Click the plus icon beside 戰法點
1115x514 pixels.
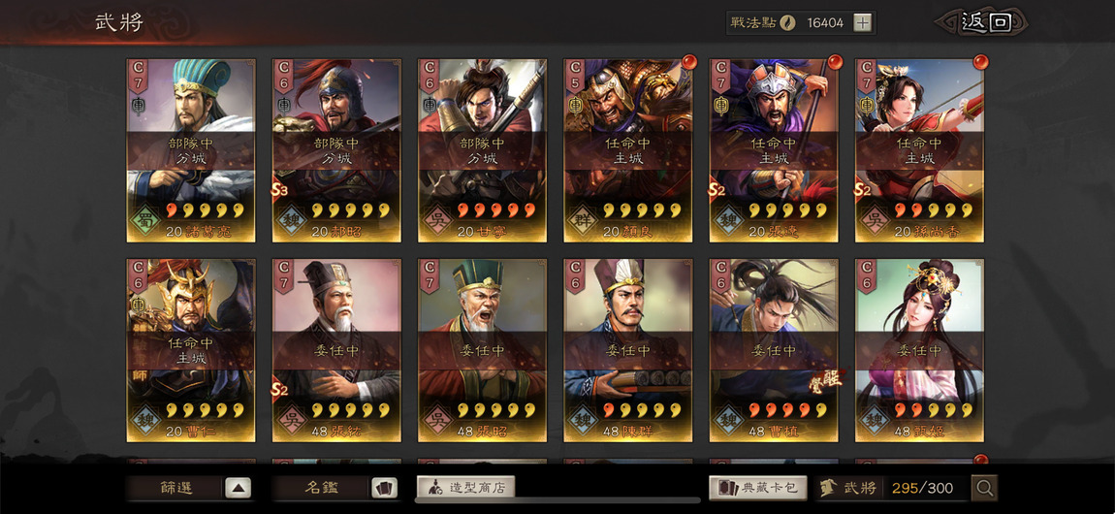click(862, 22)
